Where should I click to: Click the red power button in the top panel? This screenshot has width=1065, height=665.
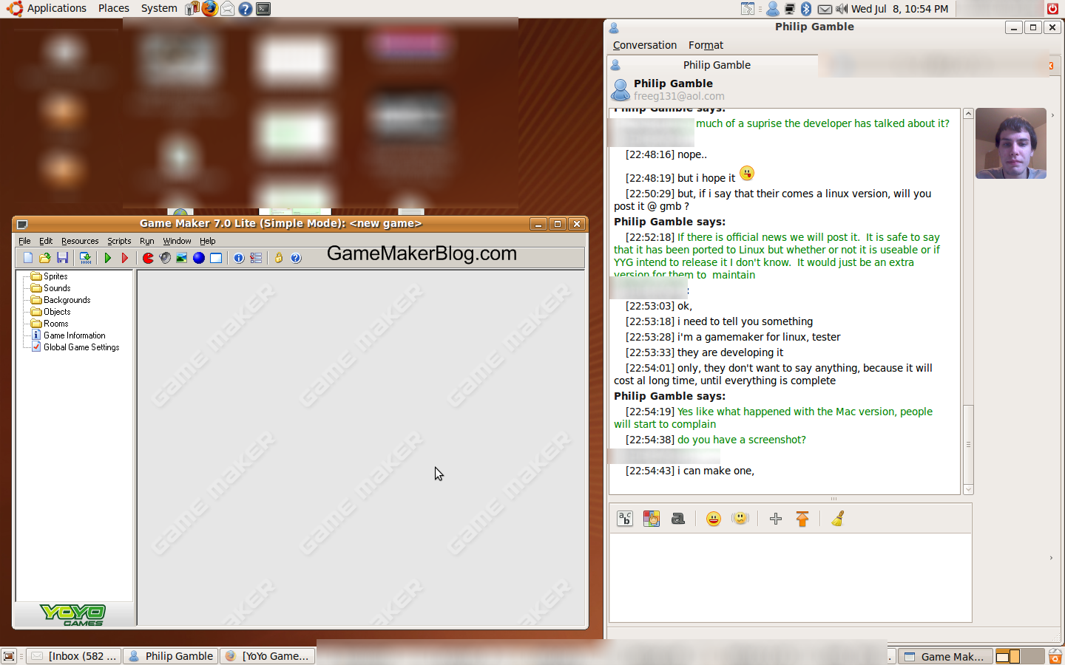[1052, 9]
